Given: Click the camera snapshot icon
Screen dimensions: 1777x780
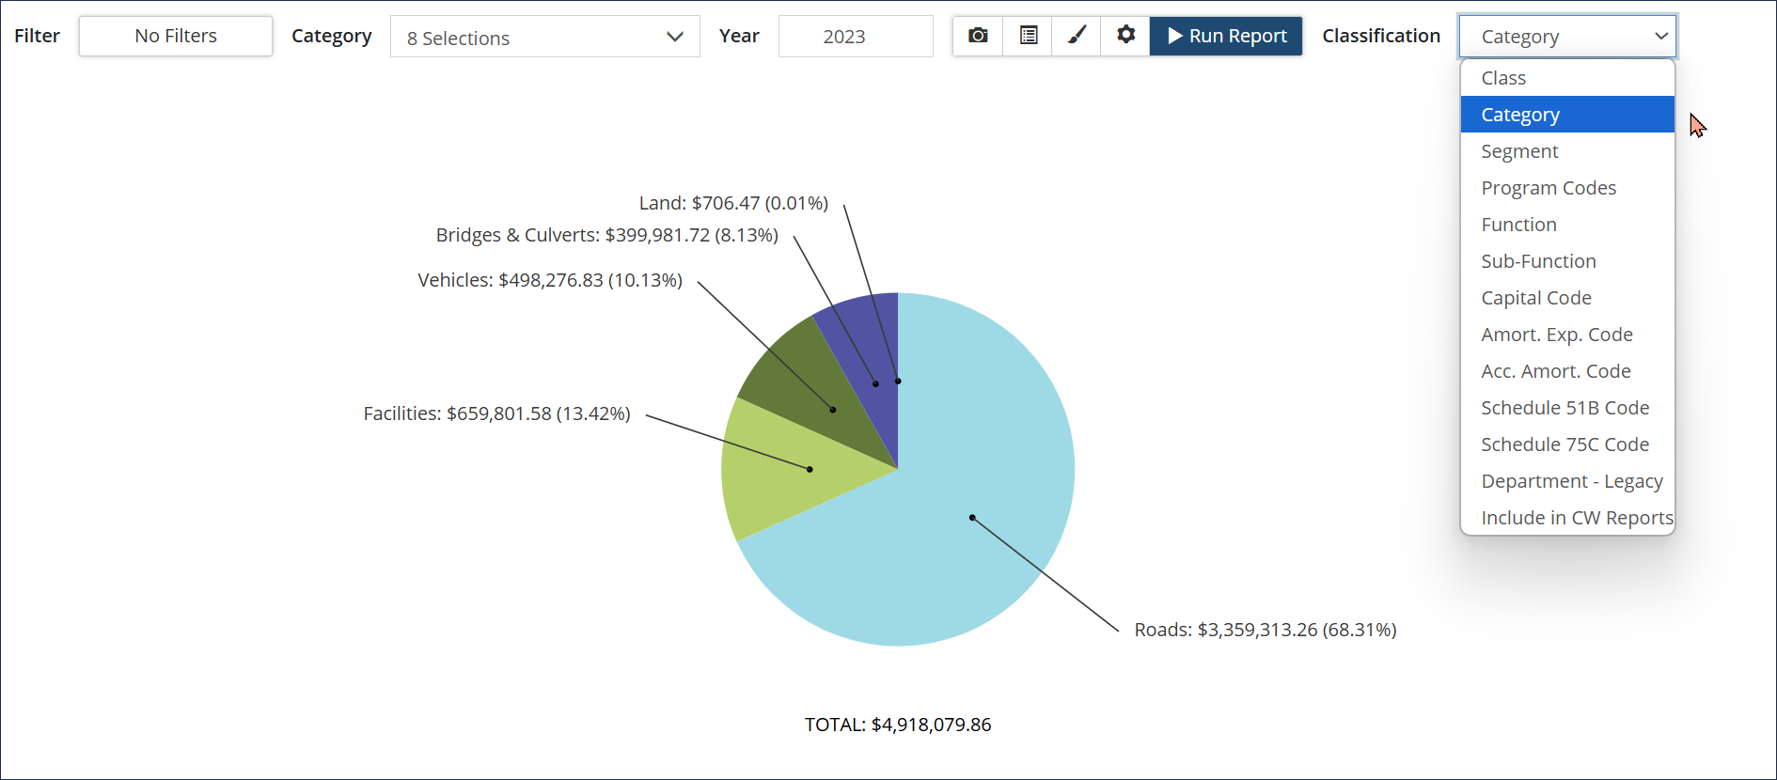Looking at the screenshot, I should (978, 36).
